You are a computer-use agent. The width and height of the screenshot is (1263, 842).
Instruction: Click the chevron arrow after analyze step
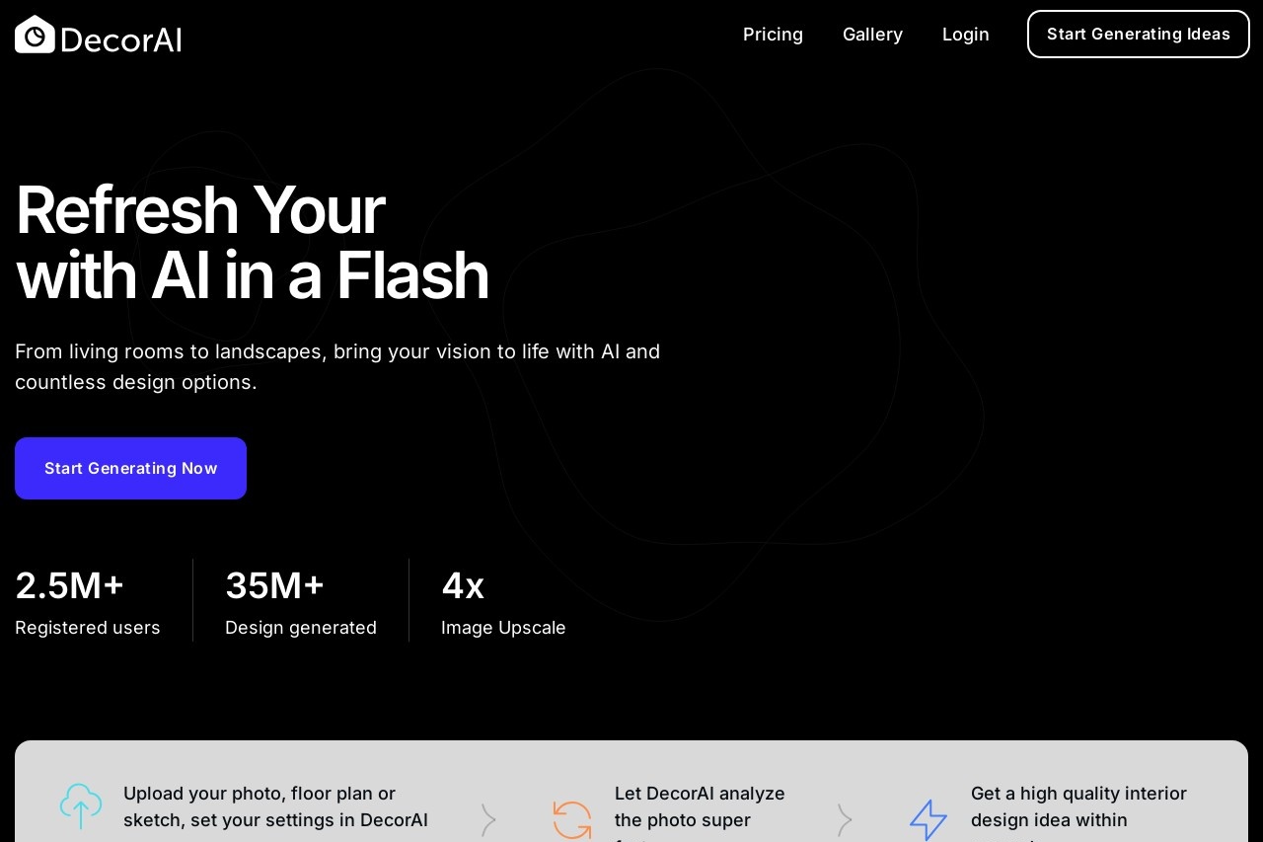pos(845,819)
